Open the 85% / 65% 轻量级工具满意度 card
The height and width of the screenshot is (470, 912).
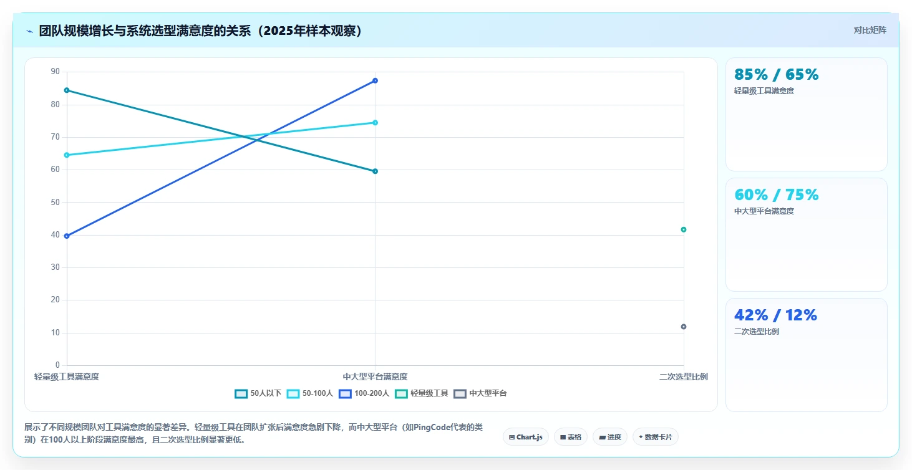pyautogui.click(x=806, y=114)
